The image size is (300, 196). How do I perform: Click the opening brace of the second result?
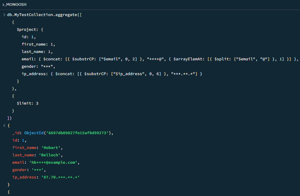pyautogui.click(x=8, y=192)
